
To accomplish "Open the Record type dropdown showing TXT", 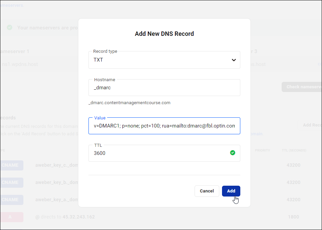I will [x=164, y=60].
